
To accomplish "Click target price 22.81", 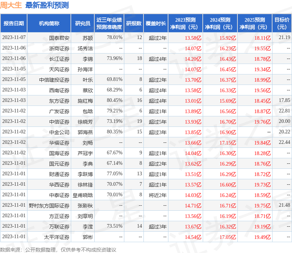I will [284, 111].
